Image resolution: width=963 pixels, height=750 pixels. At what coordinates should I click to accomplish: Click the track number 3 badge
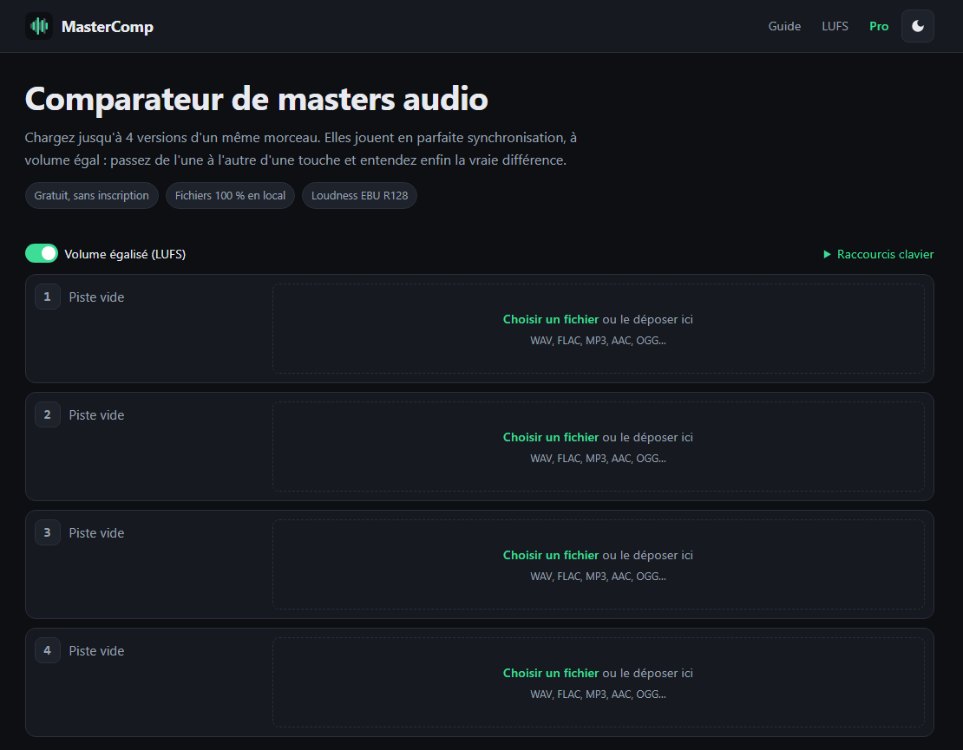coord(48,532)
